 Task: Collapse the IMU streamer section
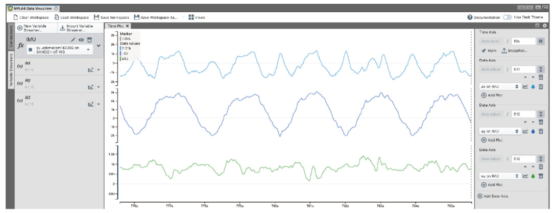pyautogui.click(x=99, y=45)
